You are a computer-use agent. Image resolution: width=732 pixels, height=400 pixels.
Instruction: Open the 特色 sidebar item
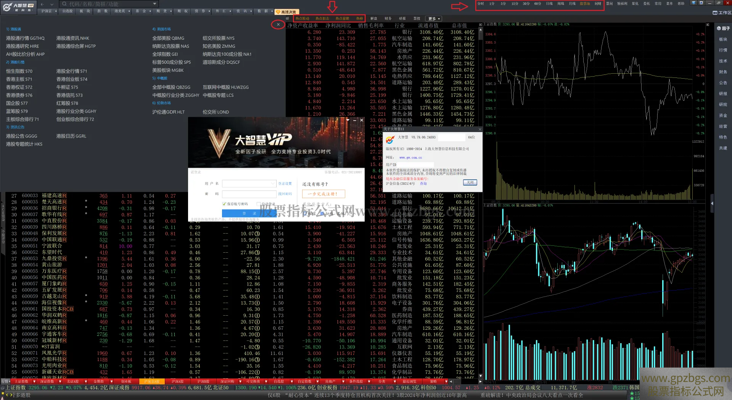pos(723,137)
